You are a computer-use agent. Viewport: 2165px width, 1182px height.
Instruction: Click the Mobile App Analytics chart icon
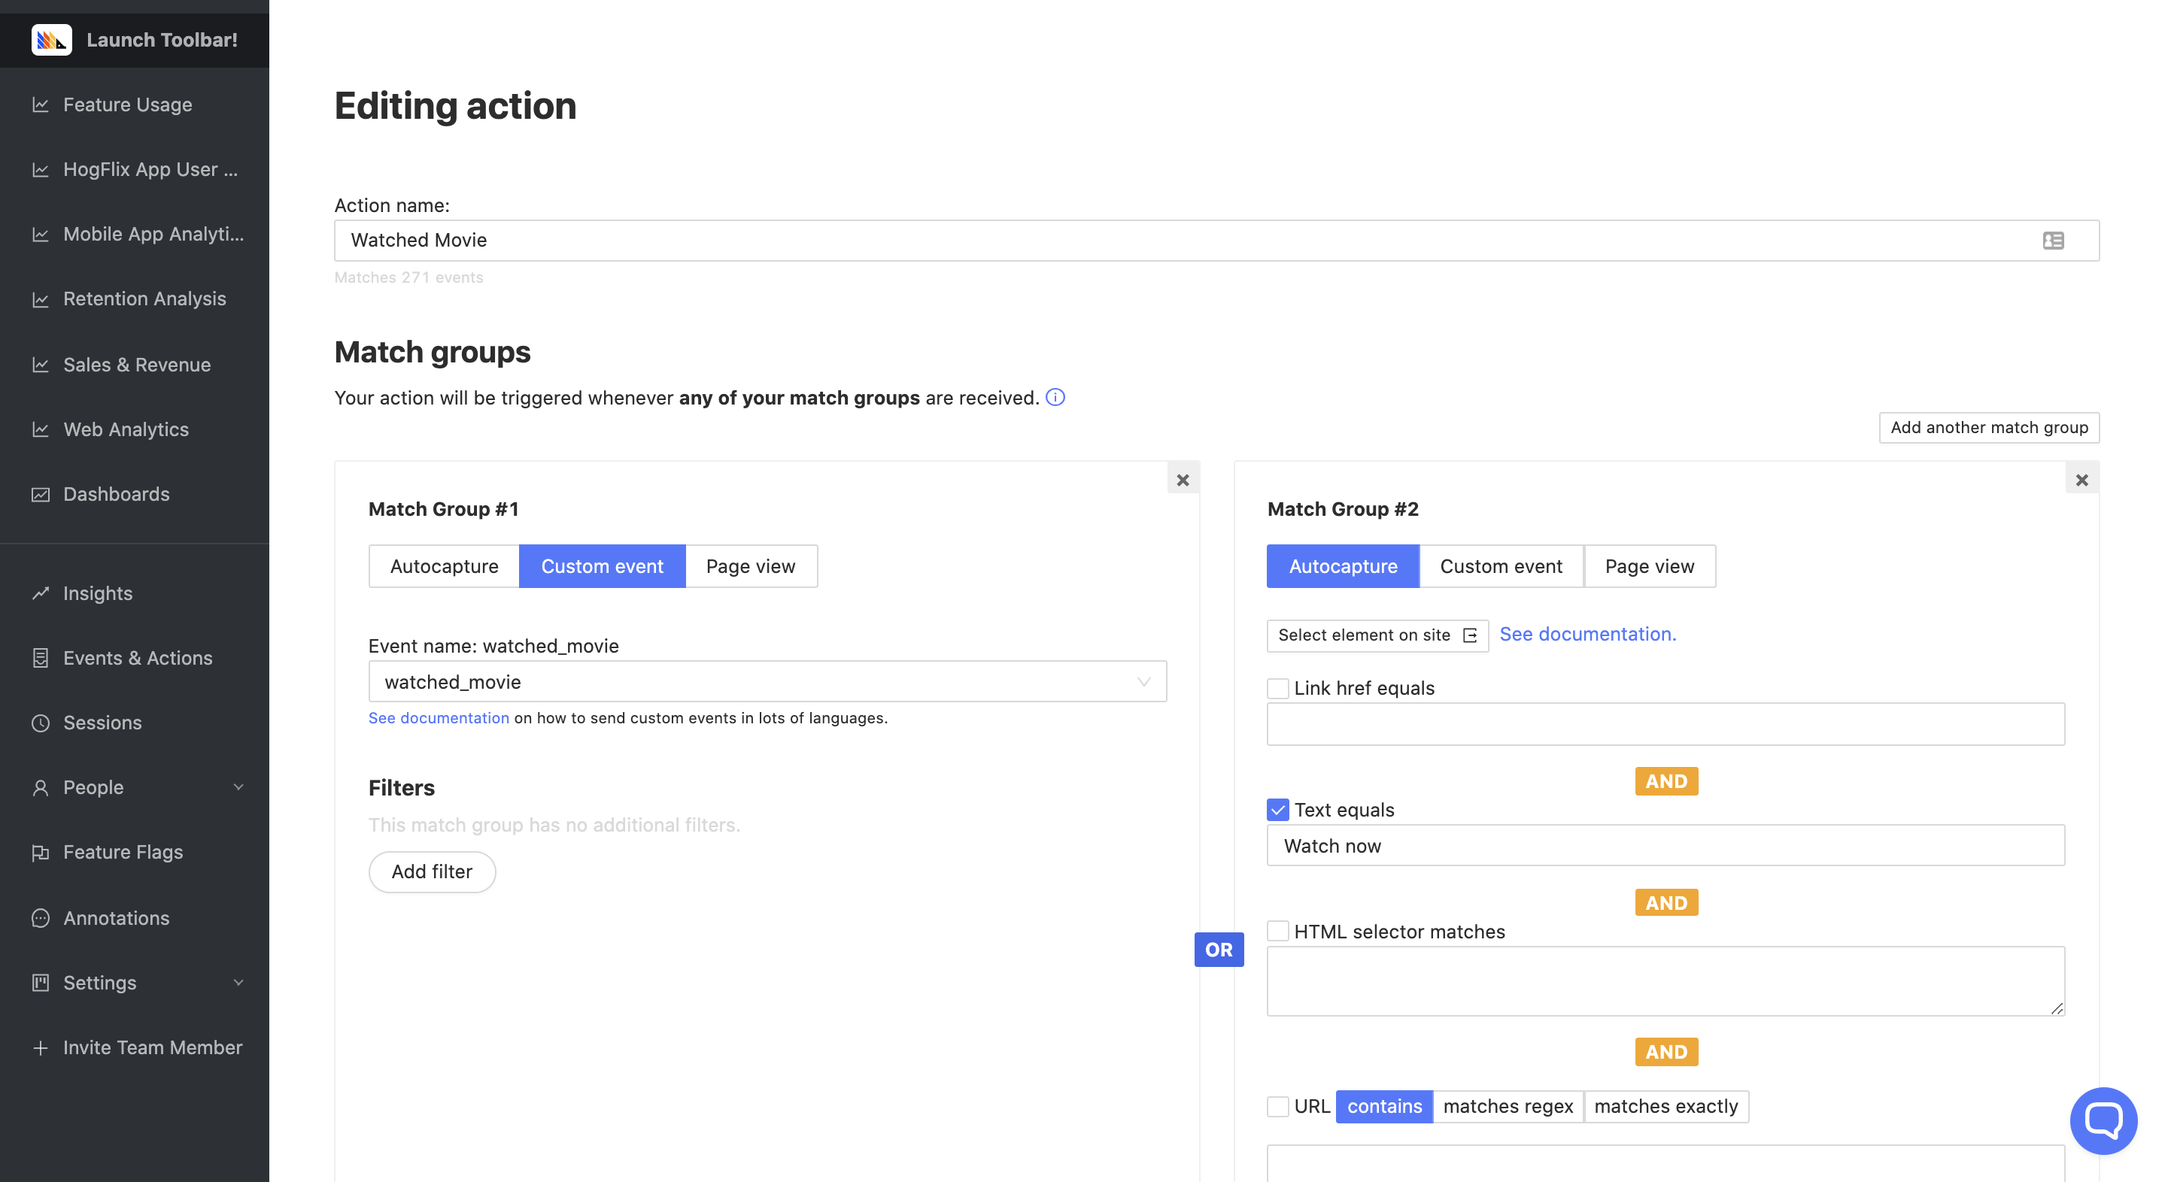[x=41, y=235]
